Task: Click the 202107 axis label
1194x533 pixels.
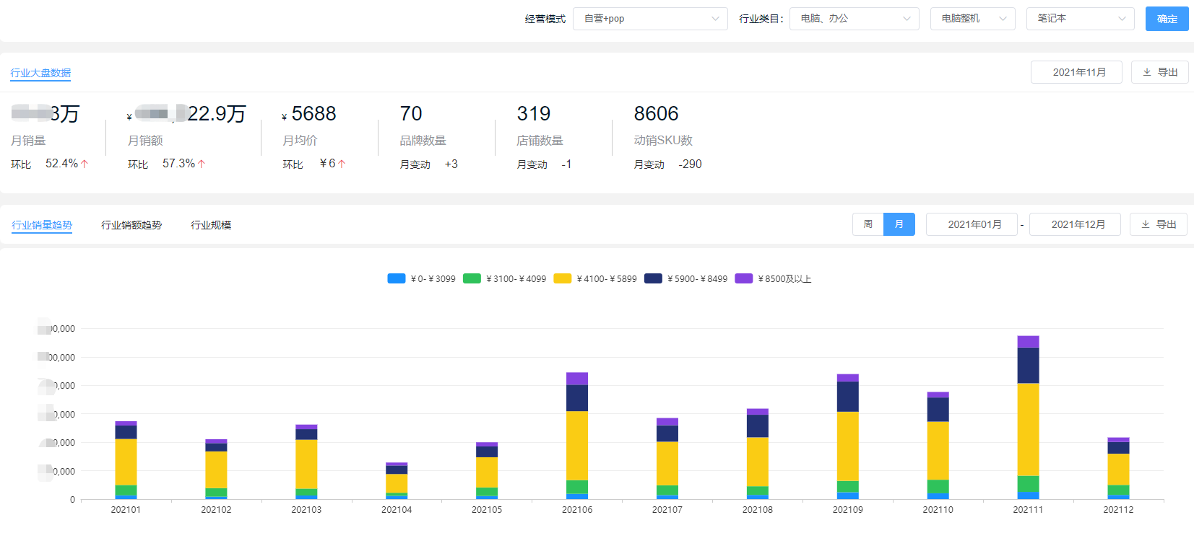Action: point(667,510)
